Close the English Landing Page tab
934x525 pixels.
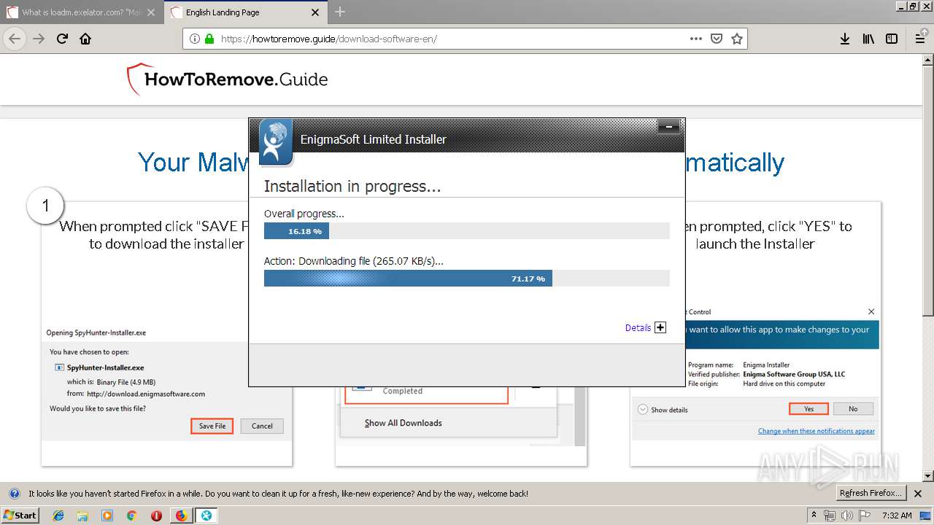(314, 12)
